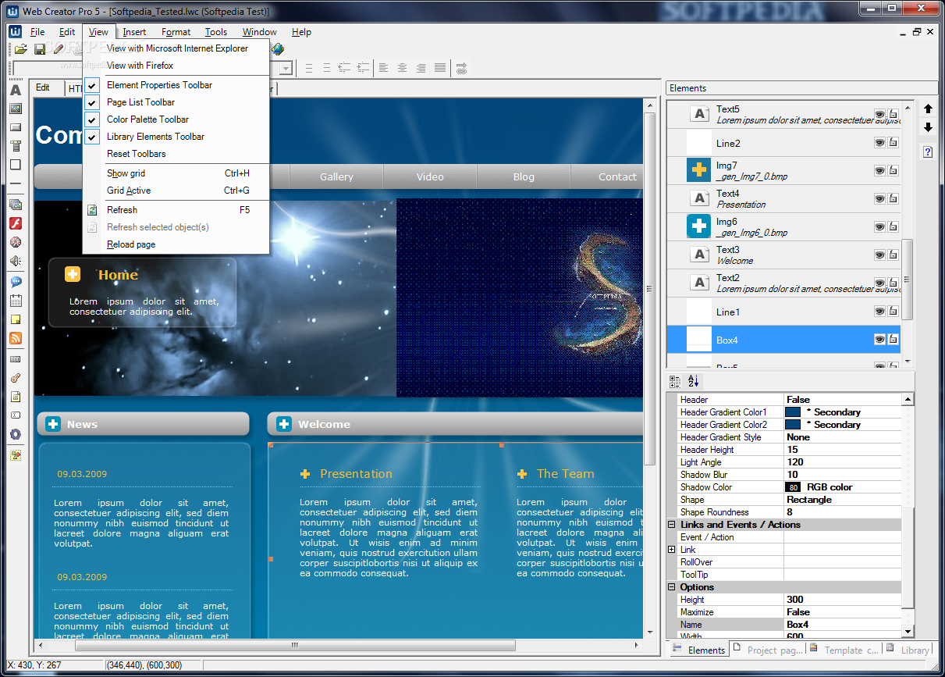
Task: Select the Image insert tool
Action: (x=16, y=109)
